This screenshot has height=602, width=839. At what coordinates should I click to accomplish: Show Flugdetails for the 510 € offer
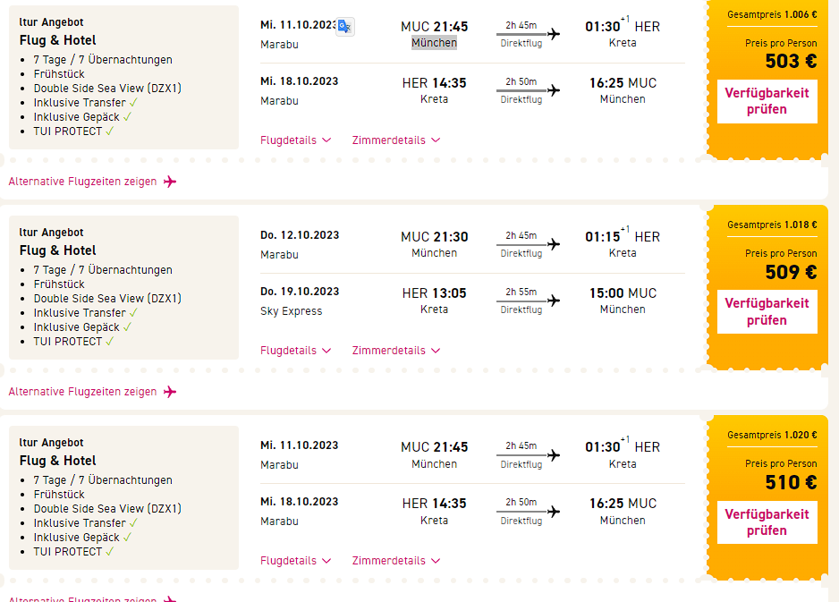pyautogui.click(x=295, y=561)
